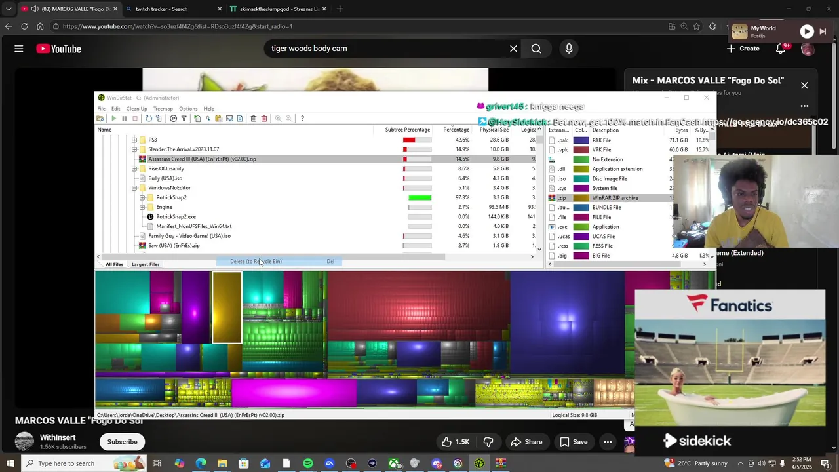Click the .iso teal color swatch

pos(581,178)
